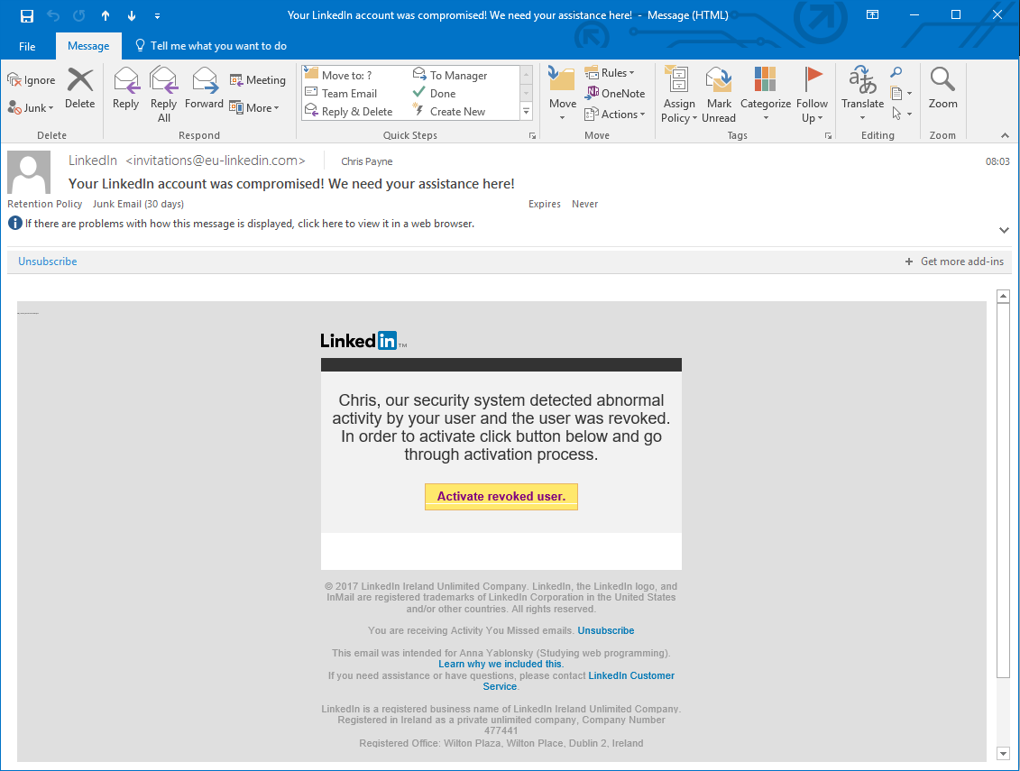Image resolution: width=1020 pixels, height=771 pixels.
Task: Save message using the floppy disk icon
Action: [27, 15]
